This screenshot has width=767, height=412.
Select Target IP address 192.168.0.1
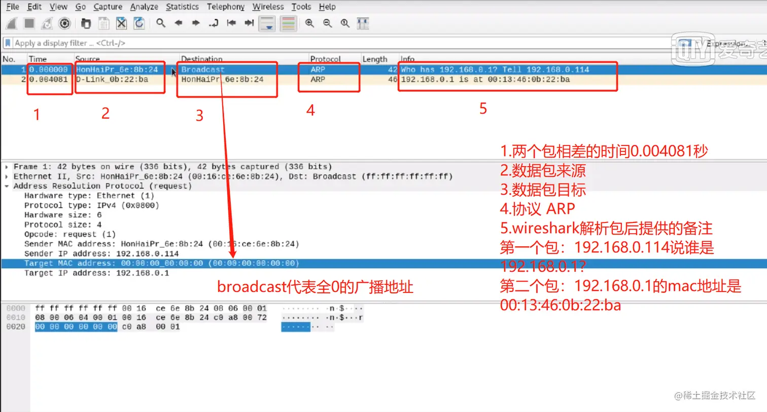97,273
